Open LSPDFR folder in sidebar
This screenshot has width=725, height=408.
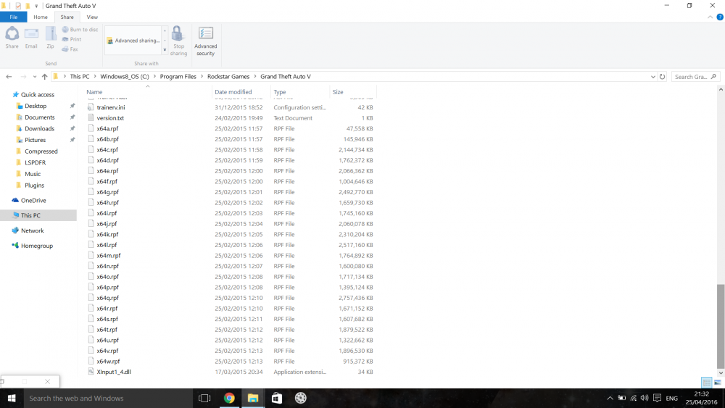pyautogui.click(x=35, y=162)
